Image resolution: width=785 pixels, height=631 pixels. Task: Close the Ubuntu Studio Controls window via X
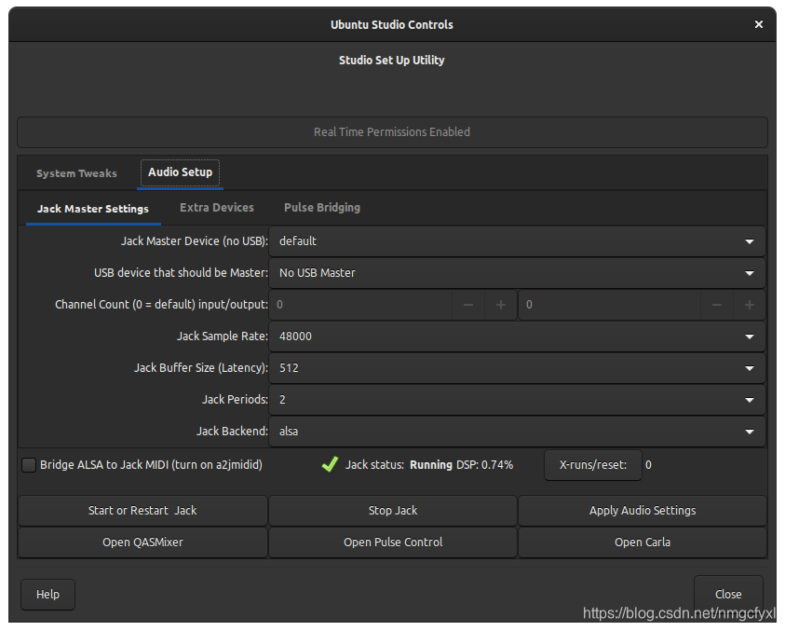coord(759,24)
